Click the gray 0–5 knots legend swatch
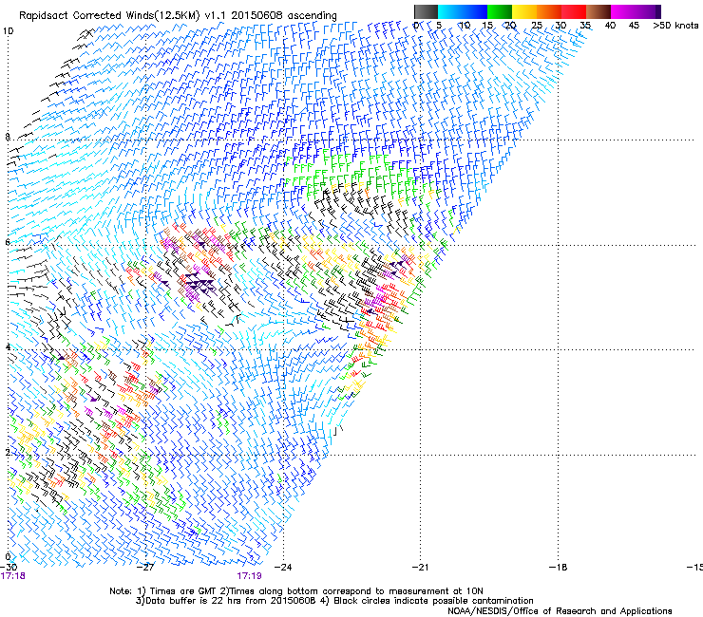The image size is (703, 617). click(x=426, y=11)
